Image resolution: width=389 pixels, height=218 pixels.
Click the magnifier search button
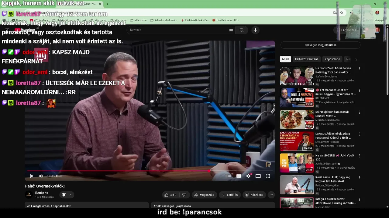click(242, 30)
